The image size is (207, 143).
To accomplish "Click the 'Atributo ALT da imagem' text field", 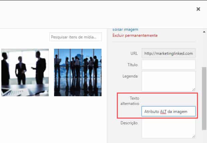I will pyautogui.click(x=169, y=111).
